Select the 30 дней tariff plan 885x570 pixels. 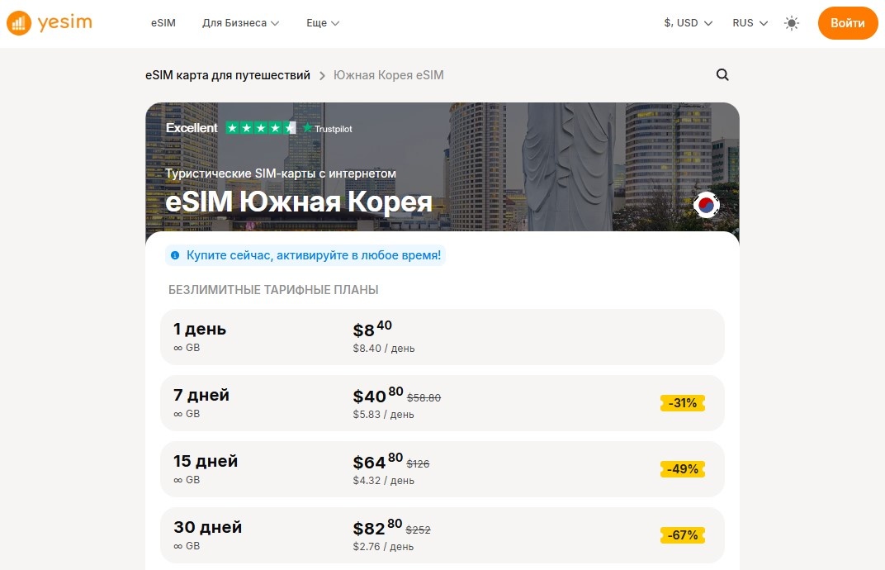(442, 534)
